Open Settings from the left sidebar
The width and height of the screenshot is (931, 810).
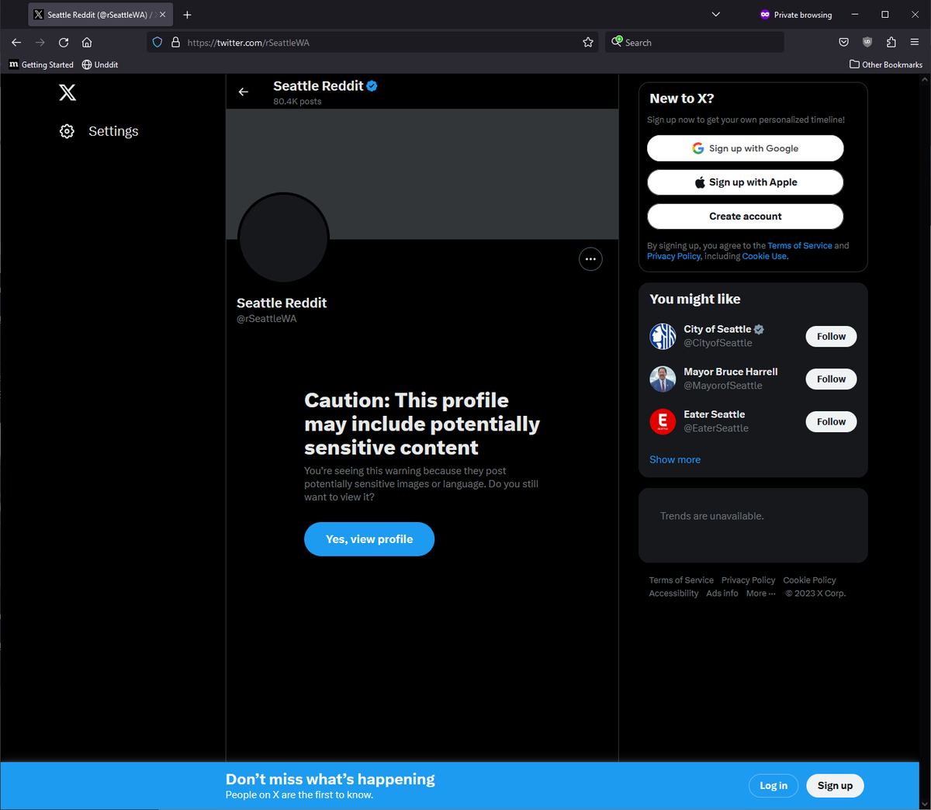(x=99, y=131)
